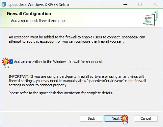Click the paragraph starting 'An exception must be added'

(77, 39)
